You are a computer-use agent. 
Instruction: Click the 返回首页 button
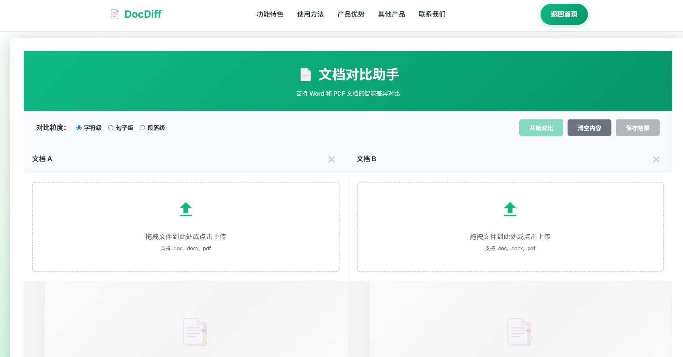pyautogui.click(x=564, y=14)
